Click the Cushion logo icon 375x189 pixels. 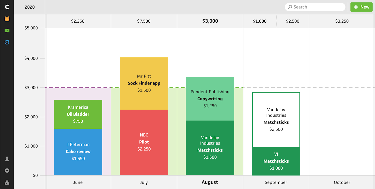[x=7, y=7]
